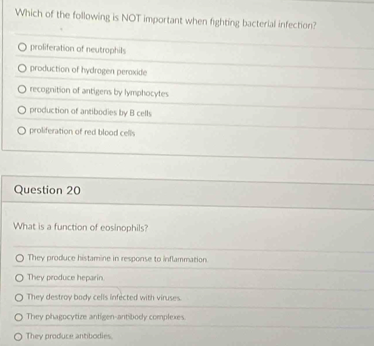
Task: Click the 'They produce antibodies' answer text
Action: [69, 336]
